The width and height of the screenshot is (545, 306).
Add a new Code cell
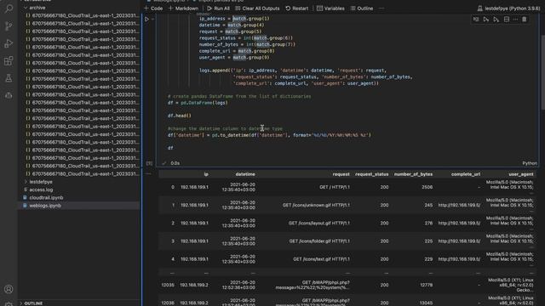(153, 8)
